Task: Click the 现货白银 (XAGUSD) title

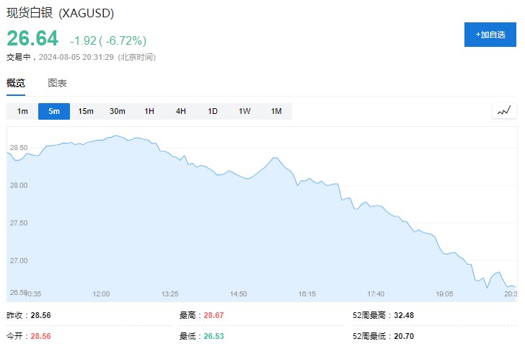Action: click(61, 14)
